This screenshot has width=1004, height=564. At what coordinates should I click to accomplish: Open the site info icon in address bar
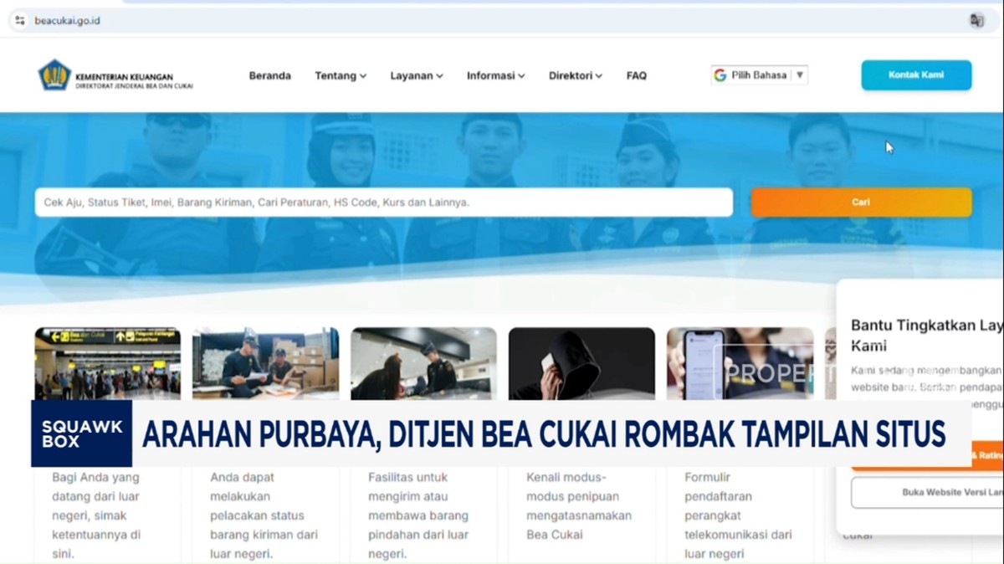pyautogui.click(x=20, y=20)
